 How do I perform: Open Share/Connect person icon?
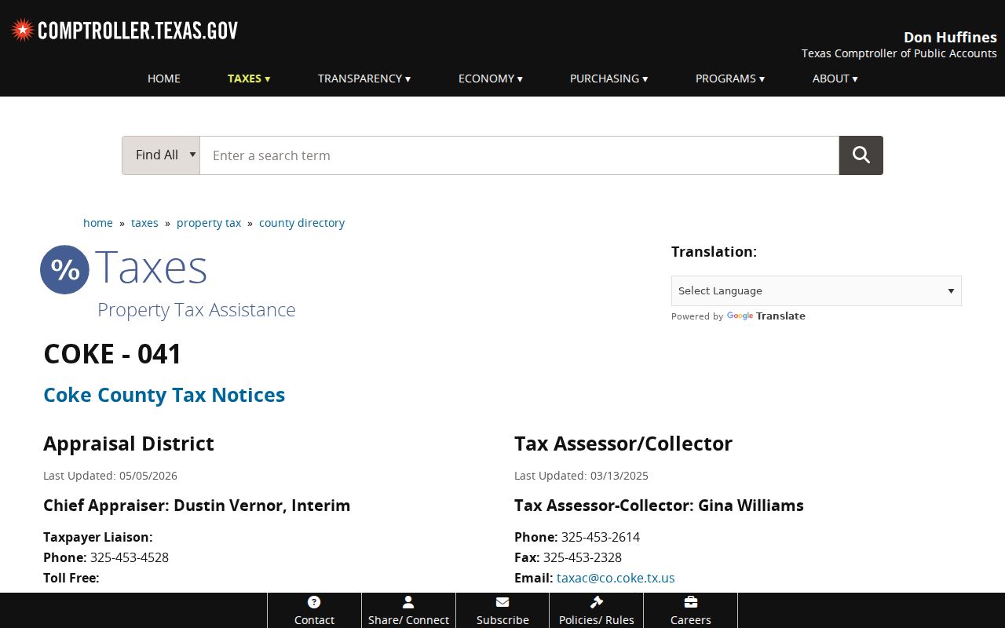(408, 602)
